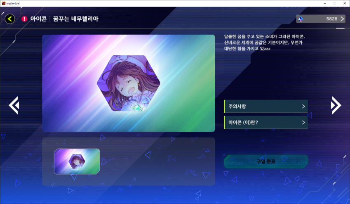This screenshot has height=204, width=350.
Task: Click the yellow back arrow button
Action: (10, 19)
